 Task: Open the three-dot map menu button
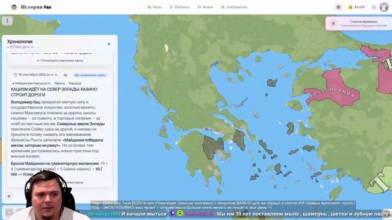(x=7, y=21)
